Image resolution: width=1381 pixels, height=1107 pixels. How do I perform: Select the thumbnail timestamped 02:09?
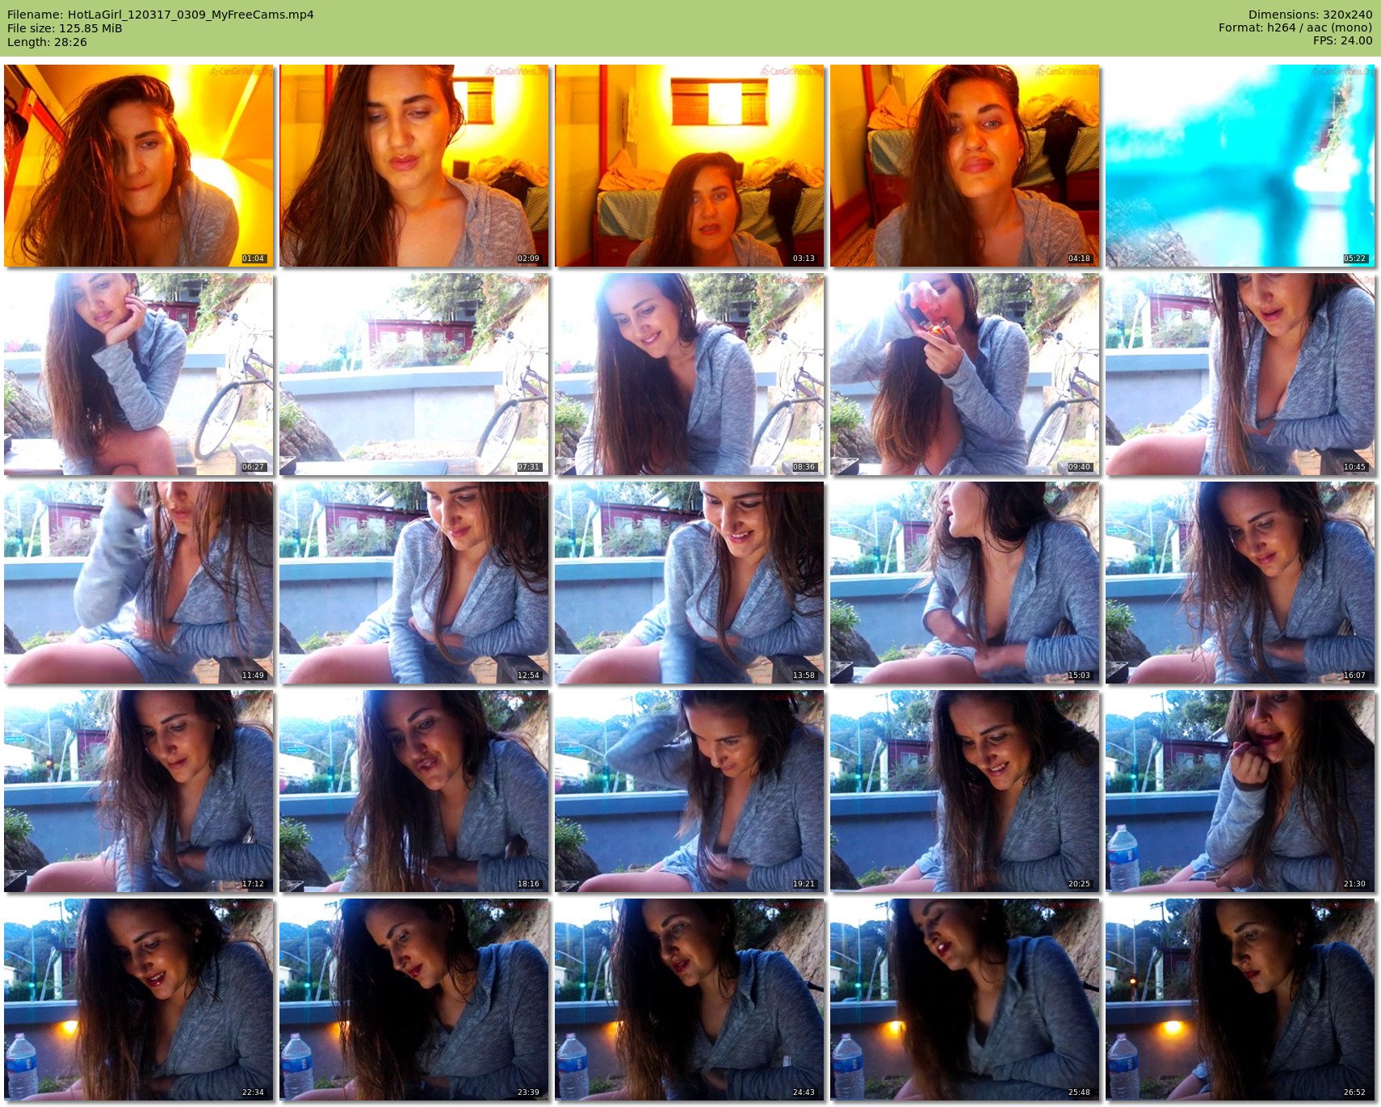click(414, 166)
